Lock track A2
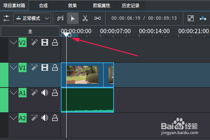Screen dimensions: 210x140 [55, 118]
